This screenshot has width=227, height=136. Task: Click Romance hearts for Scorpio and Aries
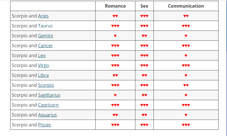pyautogui.click(x=115, y=16)
